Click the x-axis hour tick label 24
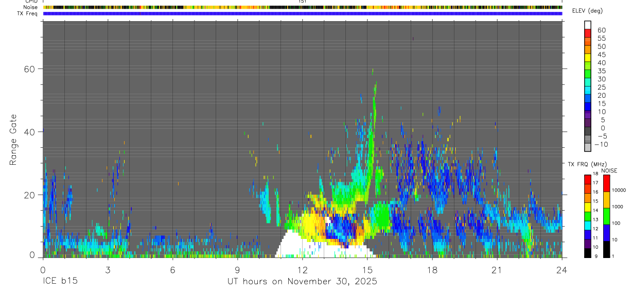Viewport: 632px width, 292px height. 561,270
